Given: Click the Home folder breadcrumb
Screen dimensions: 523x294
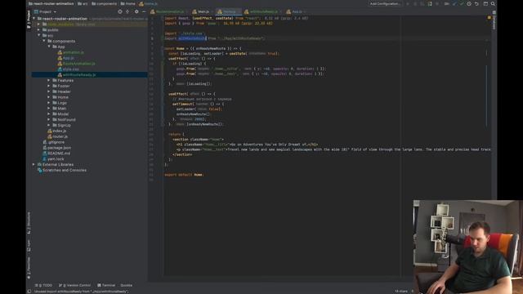Looking at the screenshot, I should click(x=127, y=3).
